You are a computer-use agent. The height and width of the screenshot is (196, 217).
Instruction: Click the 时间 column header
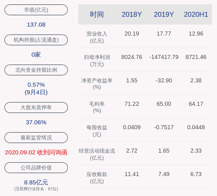point(97,14)
